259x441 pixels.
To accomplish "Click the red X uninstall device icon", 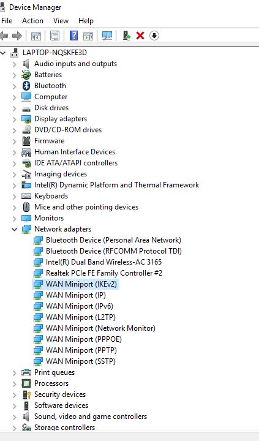I will click(x=140, y=36).
